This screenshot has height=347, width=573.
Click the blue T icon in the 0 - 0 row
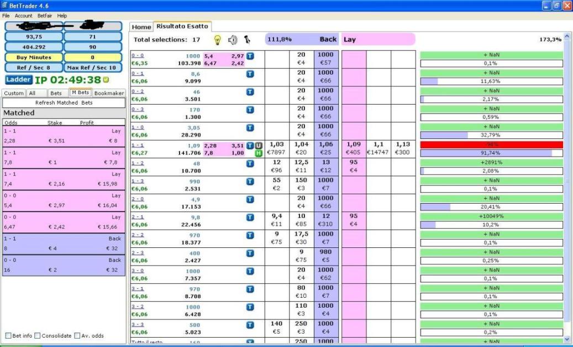tap(250, 56)
